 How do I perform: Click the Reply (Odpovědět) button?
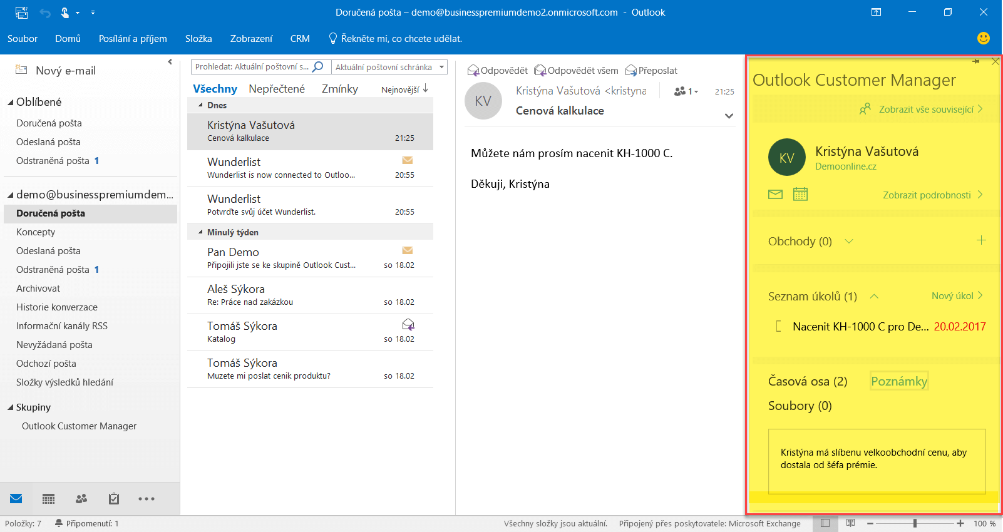click(x=498, y=71)
